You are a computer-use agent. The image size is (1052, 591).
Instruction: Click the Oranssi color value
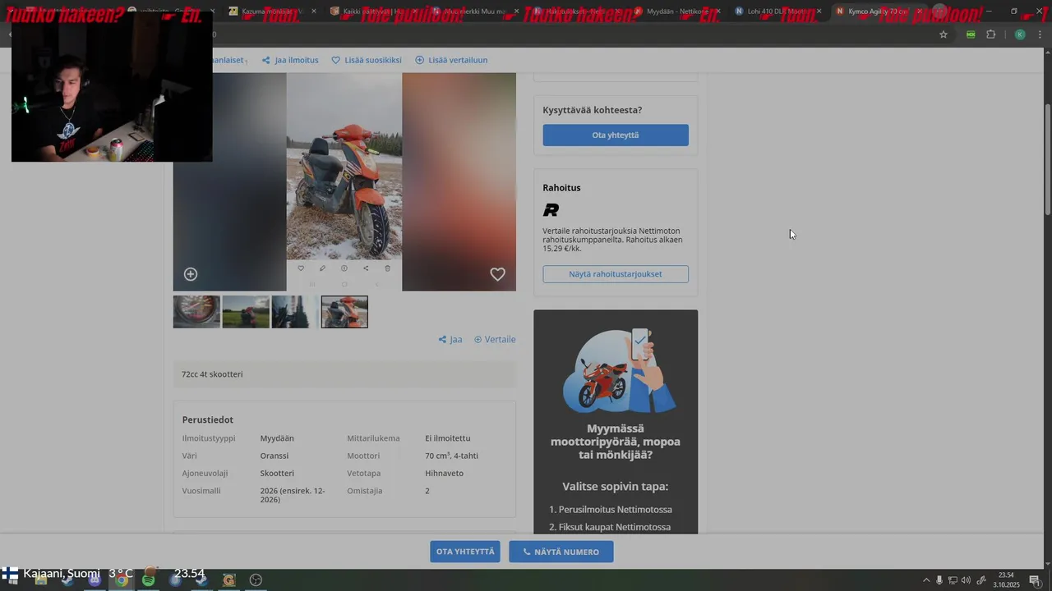275,456
